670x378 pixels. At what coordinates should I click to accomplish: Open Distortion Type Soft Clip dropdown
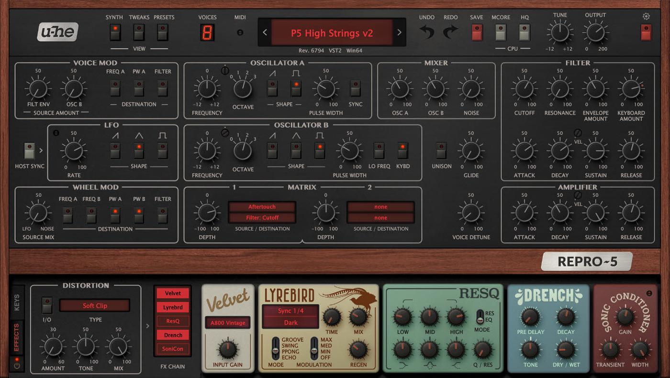point(95,305)
